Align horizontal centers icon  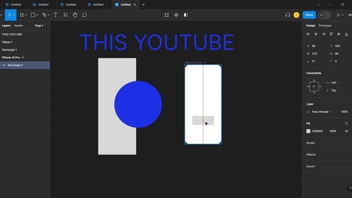tap(316, 34)
